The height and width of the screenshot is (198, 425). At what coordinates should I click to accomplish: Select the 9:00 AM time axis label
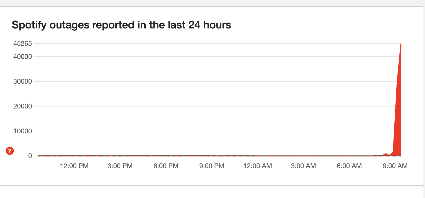[x=395, y=166]
